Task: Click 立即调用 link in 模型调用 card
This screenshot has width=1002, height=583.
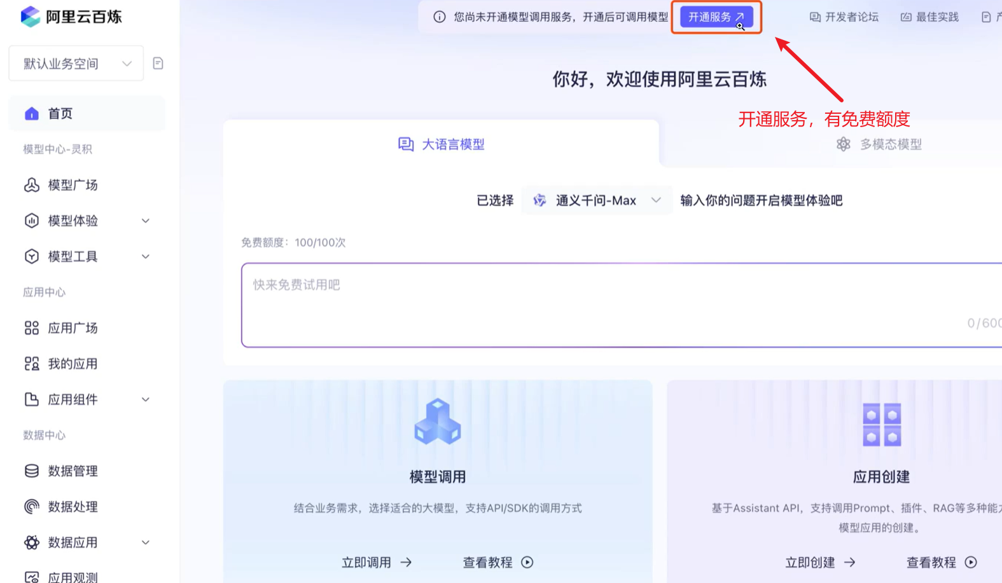Action: pos(377,562)
